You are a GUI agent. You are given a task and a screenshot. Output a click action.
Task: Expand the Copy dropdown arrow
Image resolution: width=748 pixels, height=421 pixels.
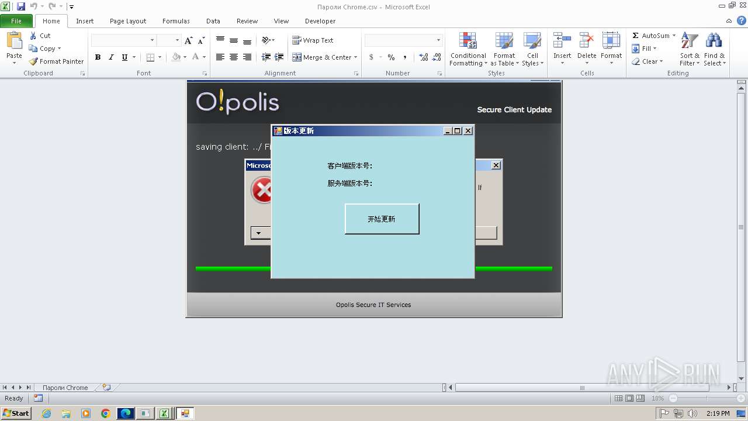pyautogui.click(x=59, y=49)
